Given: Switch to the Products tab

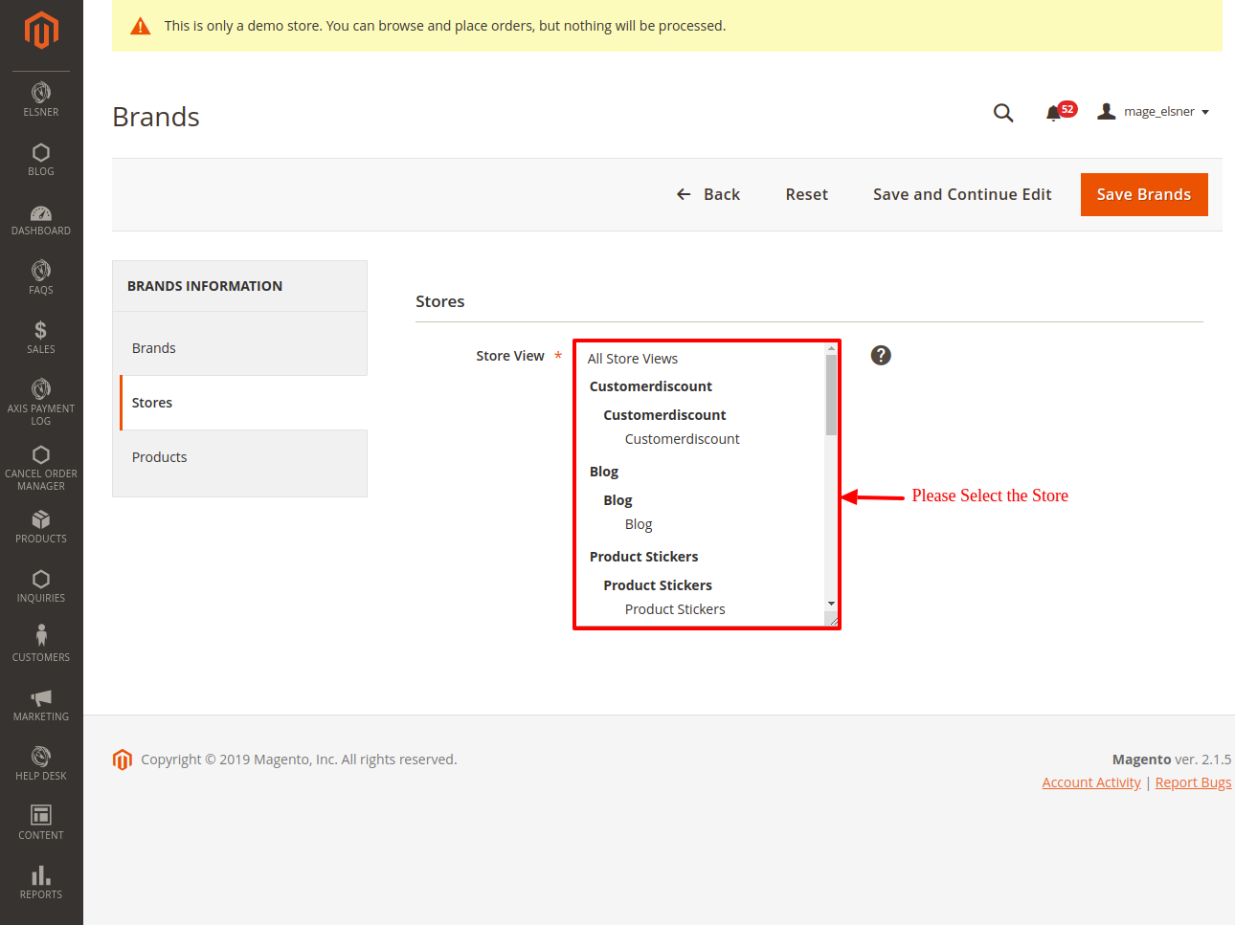Looking at the screenshot, I should coord(160,457).
